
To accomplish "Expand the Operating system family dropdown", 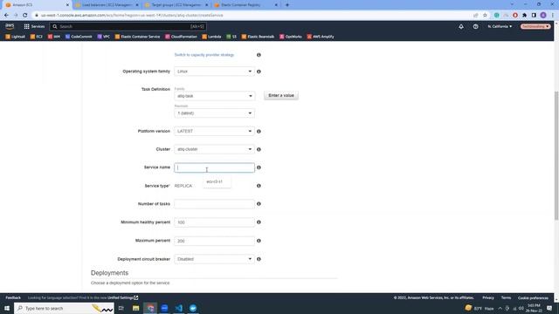I will coord(214,72).
